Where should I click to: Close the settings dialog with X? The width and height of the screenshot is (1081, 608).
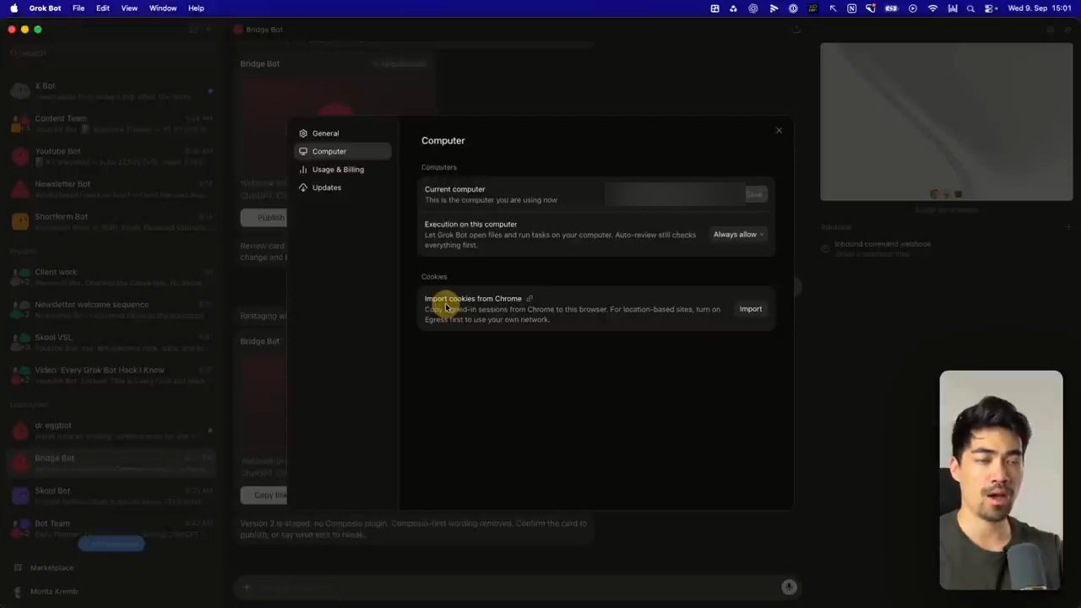[779, 130]
